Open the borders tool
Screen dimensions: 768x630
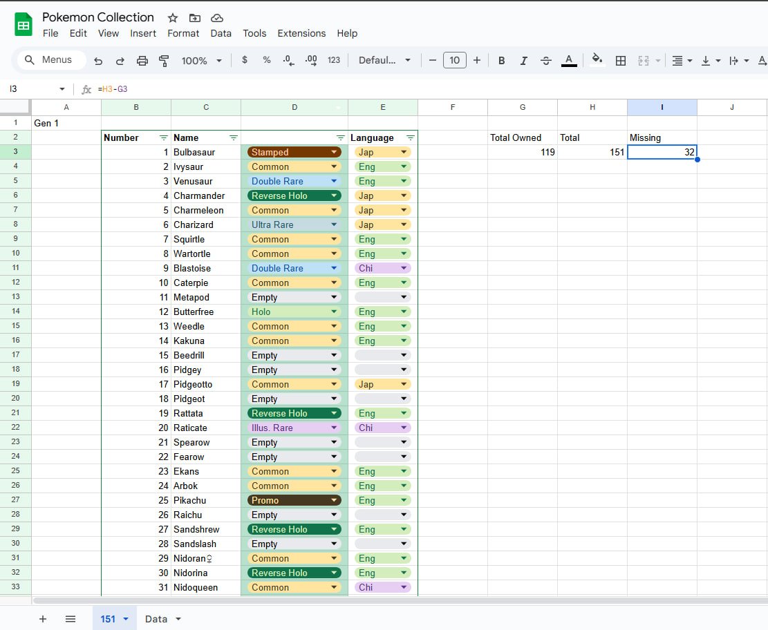point(620,60)
